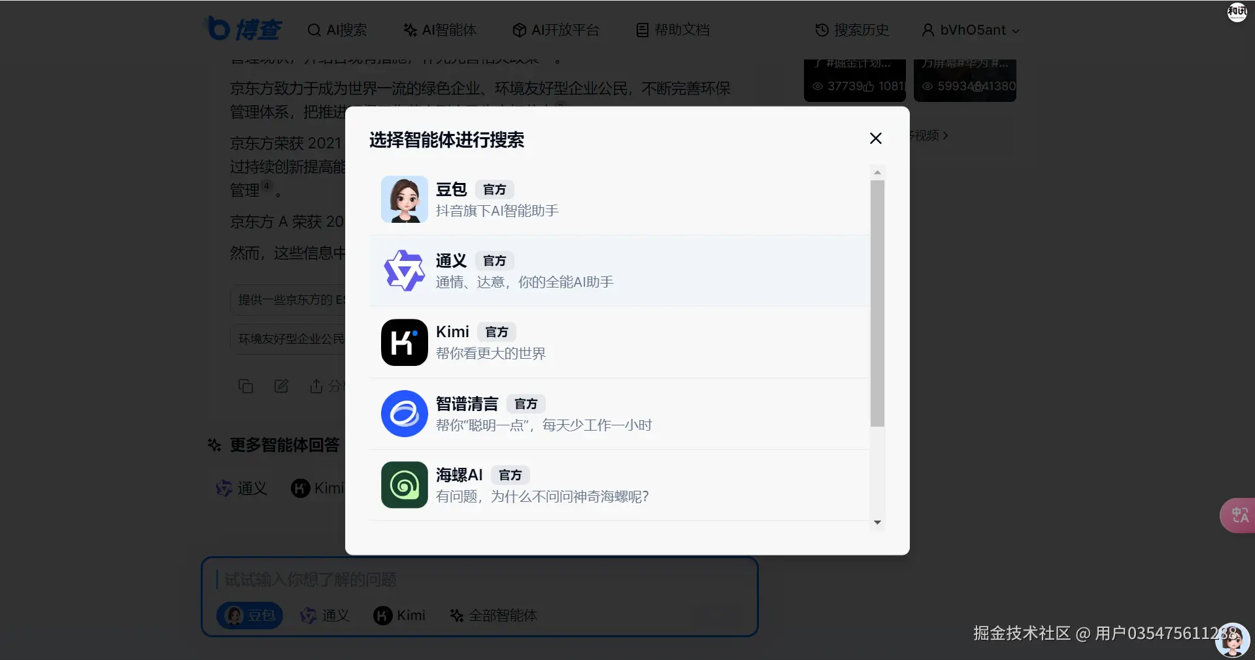Open 搜索历史 in top navigation
This screenshot has width=1255, height=660.
point(852,30)
